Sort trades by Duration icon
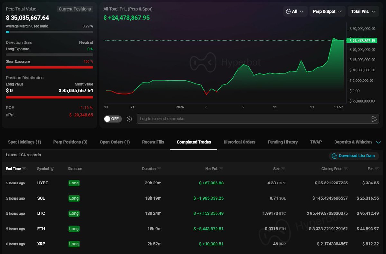Viewport: 386px width, 254px height. tap(159, 169)
